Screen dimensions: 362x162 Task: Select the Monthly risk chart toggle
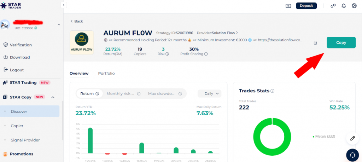click(x=123, y=94)
